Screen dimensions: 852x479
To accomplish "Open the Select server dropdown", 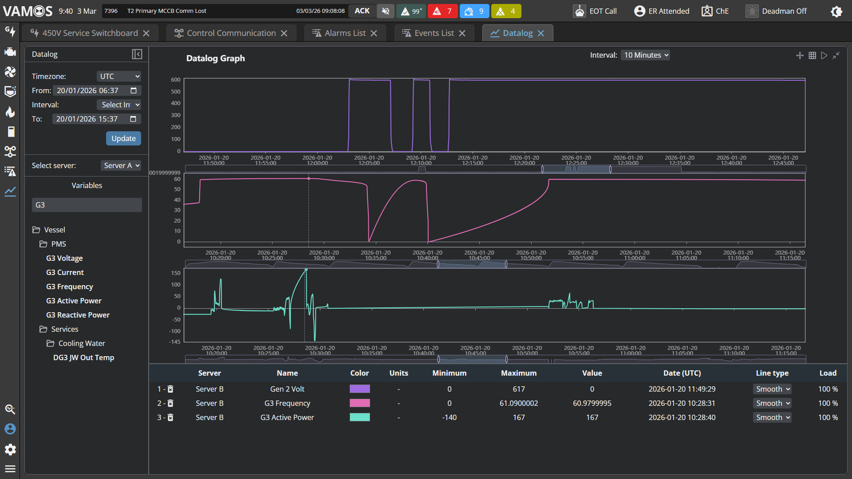I will 121,165.
